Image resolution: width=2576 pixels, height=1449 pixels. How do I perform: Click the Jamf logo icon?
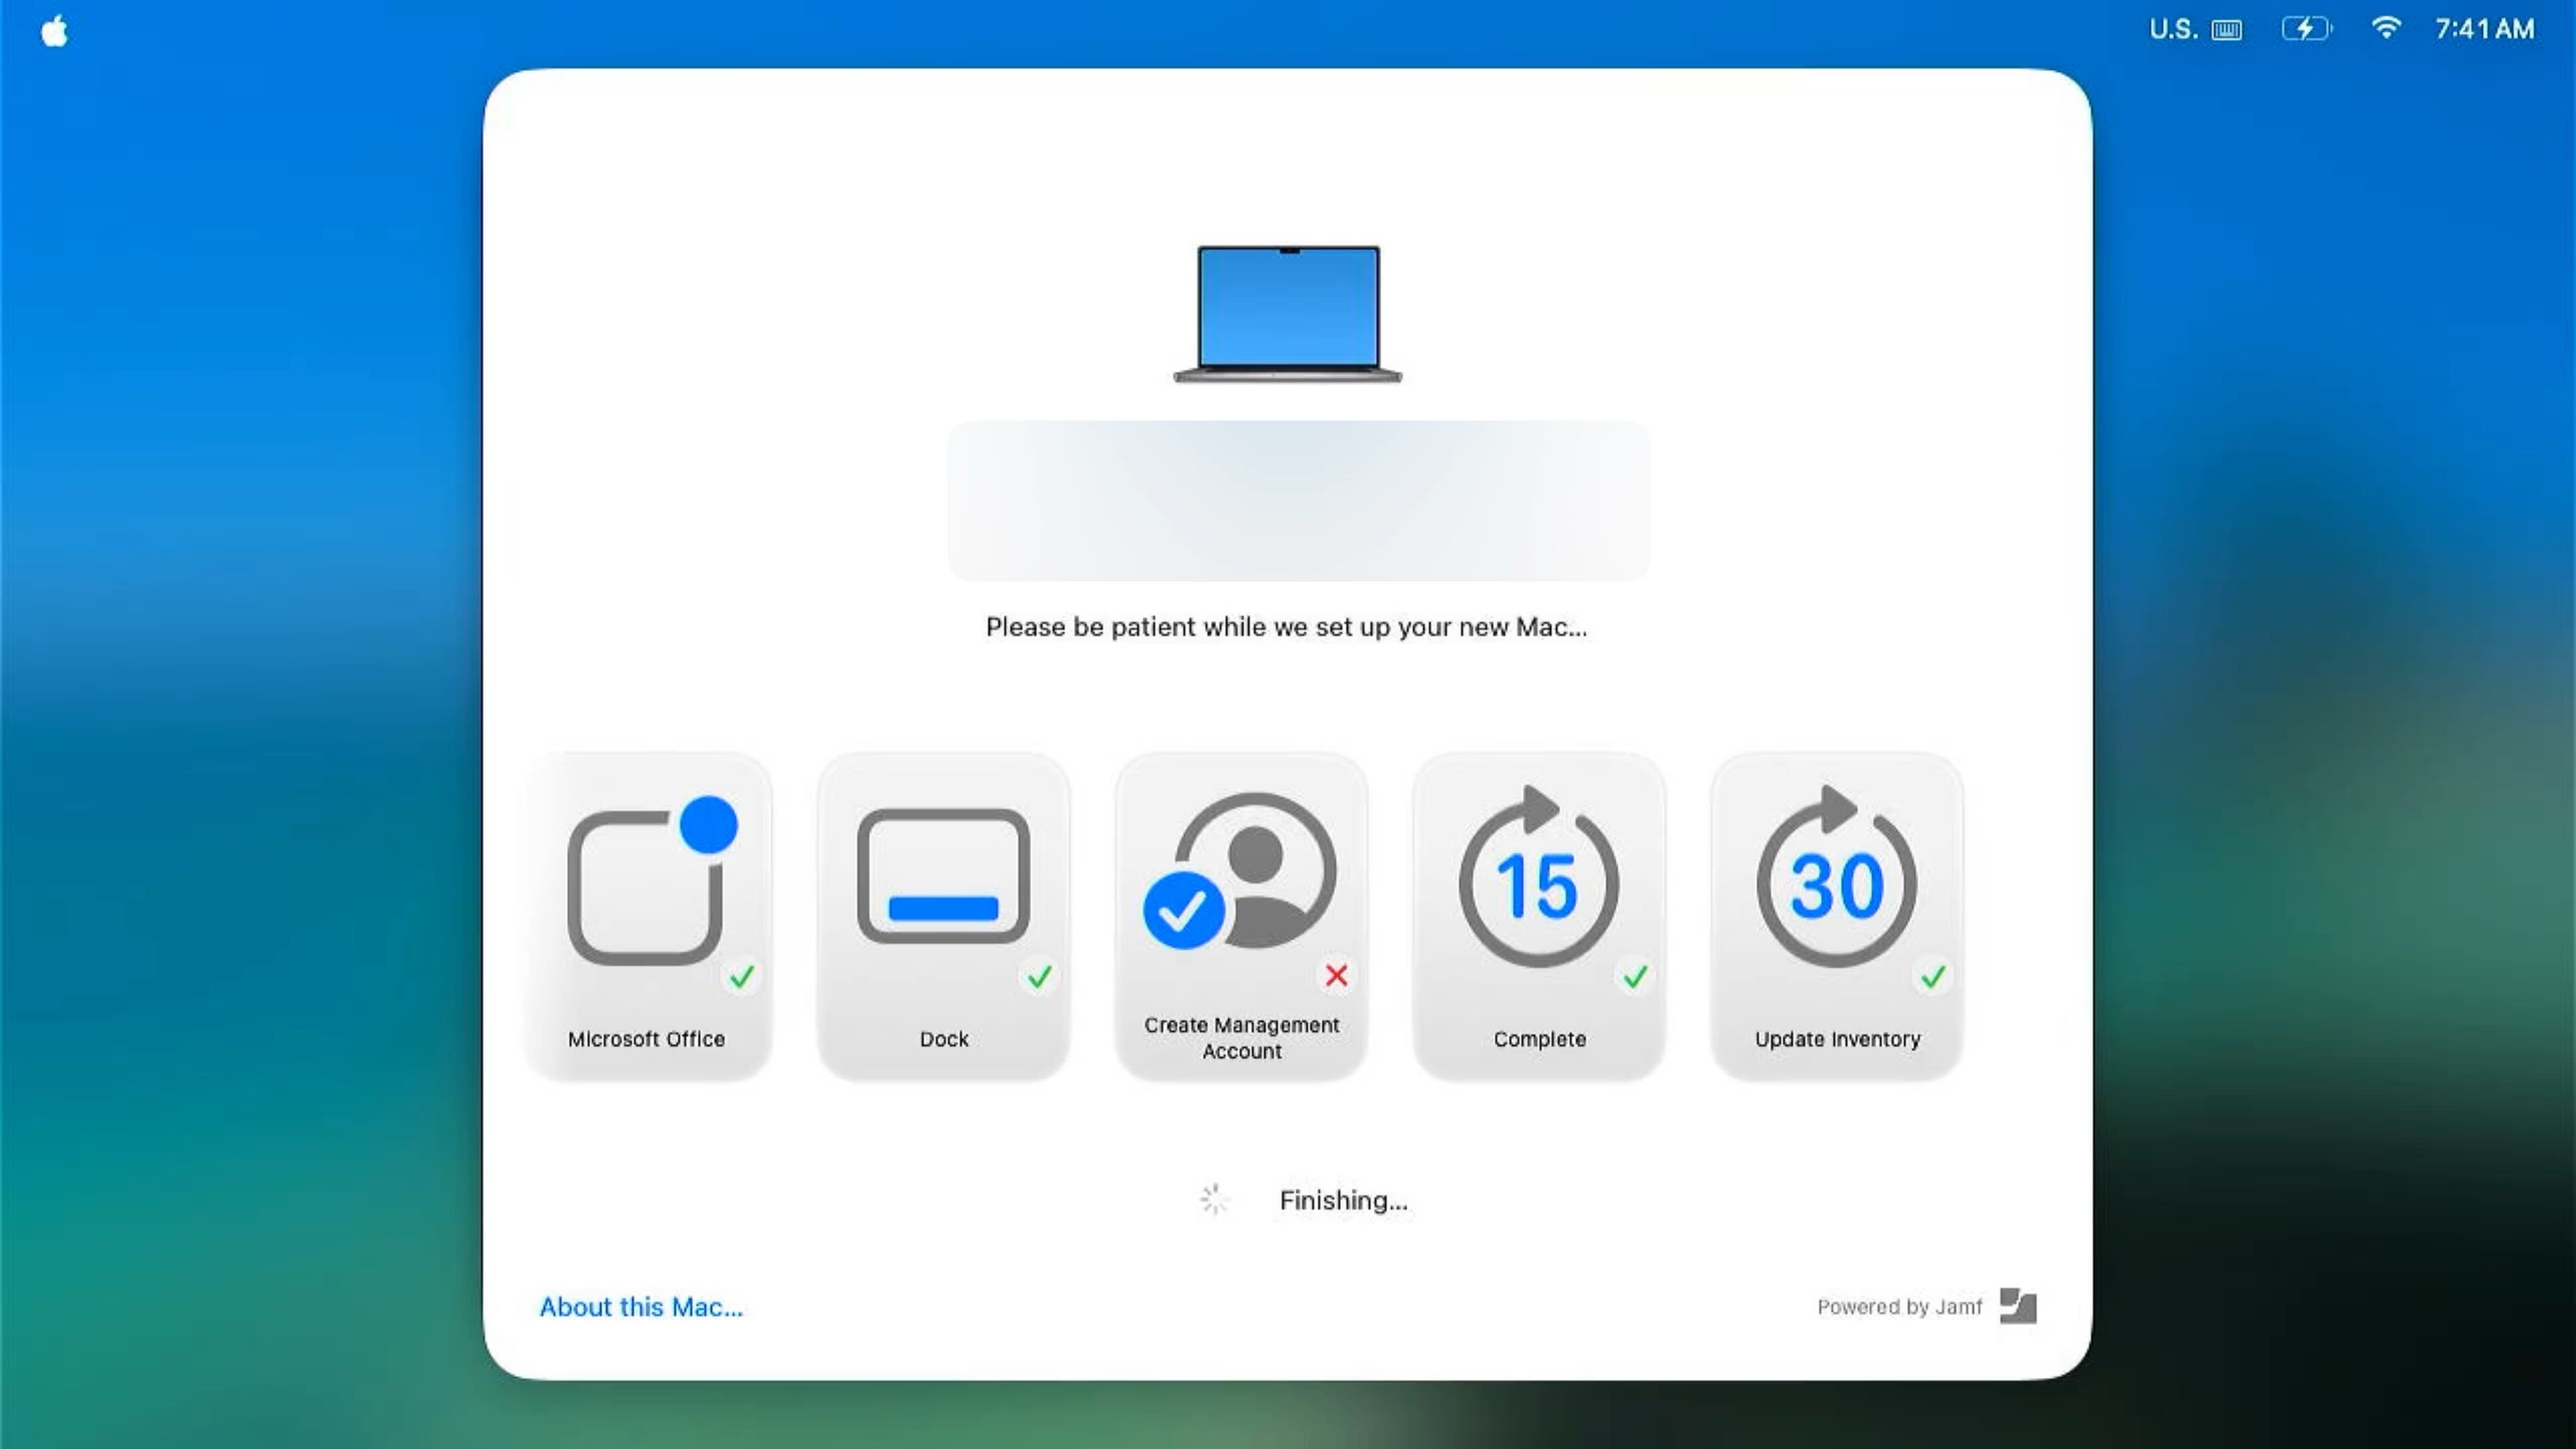point(2017,1306)
